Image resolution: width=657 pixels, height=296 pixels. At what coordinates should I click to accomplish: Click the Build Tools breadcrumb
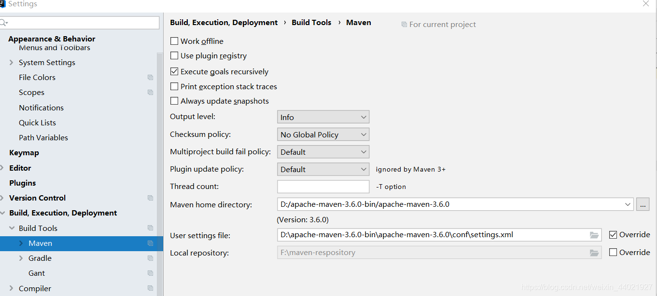point(311,22)
